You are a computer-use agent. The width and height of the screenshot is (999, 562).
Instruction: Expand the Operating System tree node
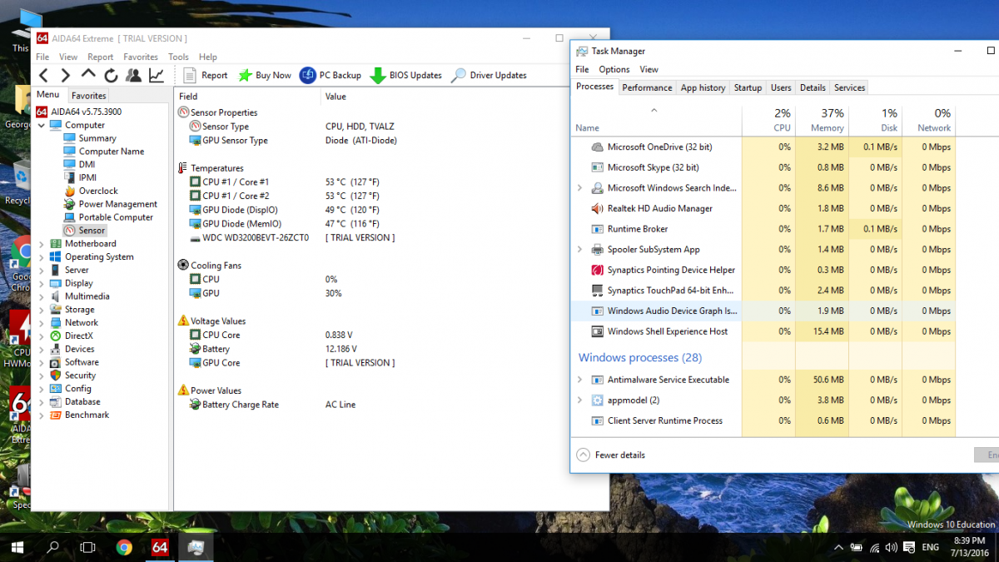point(42,257)
